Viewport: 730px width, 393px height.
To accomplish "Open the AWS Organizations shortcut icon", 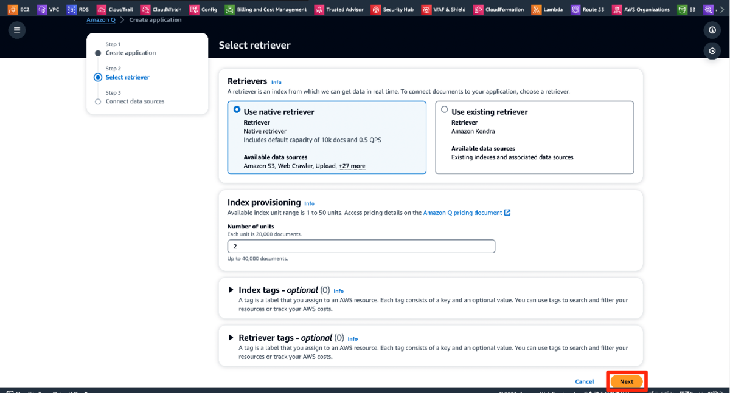I will [x=617, y=10].
